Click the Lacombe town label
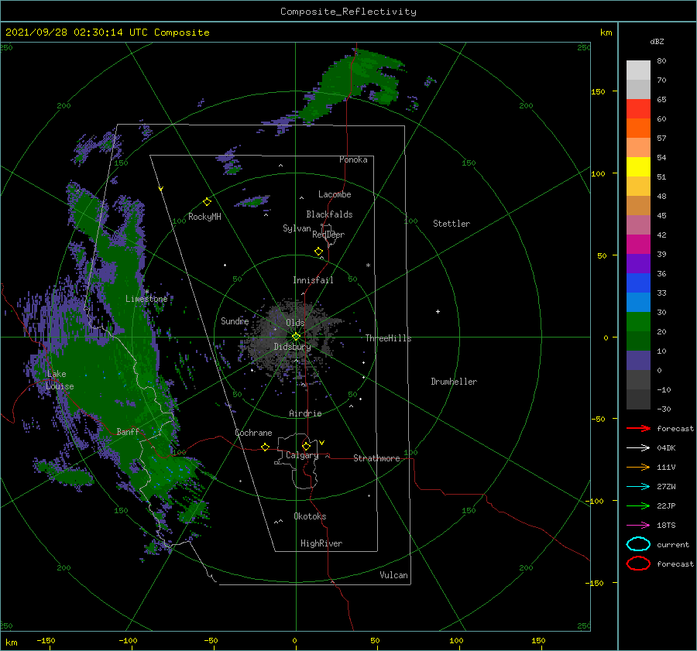This screenshot has width=697, height=651. [335, 194]
